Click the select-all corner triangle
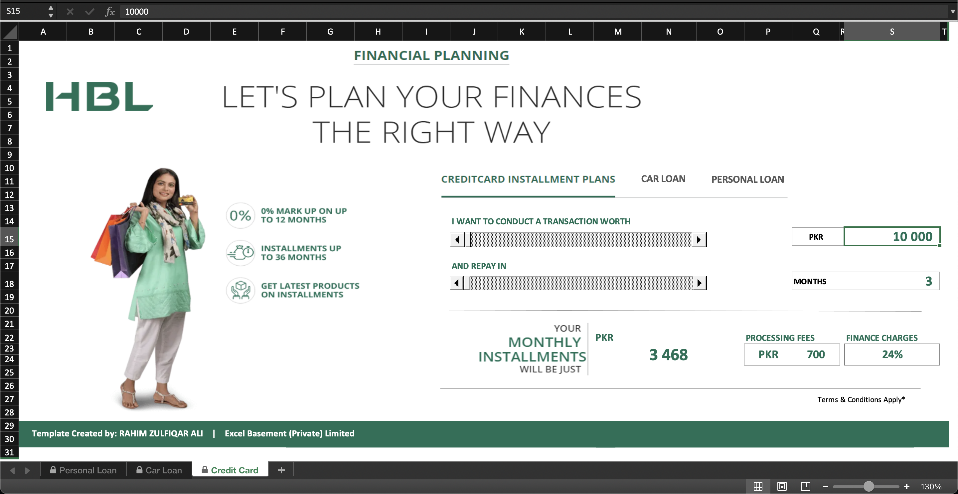The height and width of the screenshot is (494, 958). [10, 31]
